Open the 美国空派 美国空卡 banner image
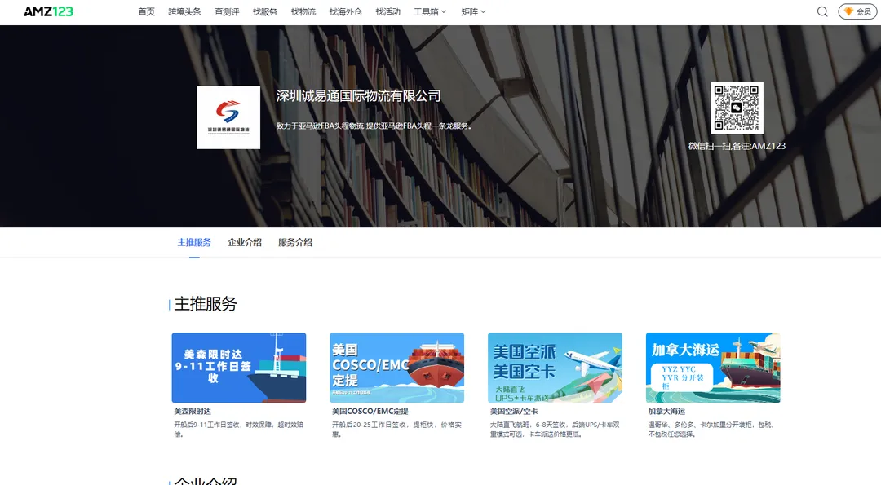The image size is (881, 485). (556, 368)
